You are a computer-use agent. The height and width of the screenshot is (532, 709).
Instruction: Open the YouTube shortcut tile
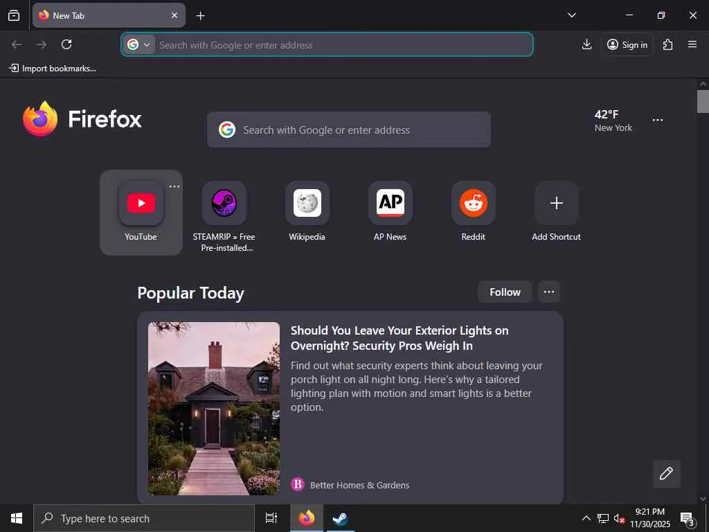click(x=141, y=213)
